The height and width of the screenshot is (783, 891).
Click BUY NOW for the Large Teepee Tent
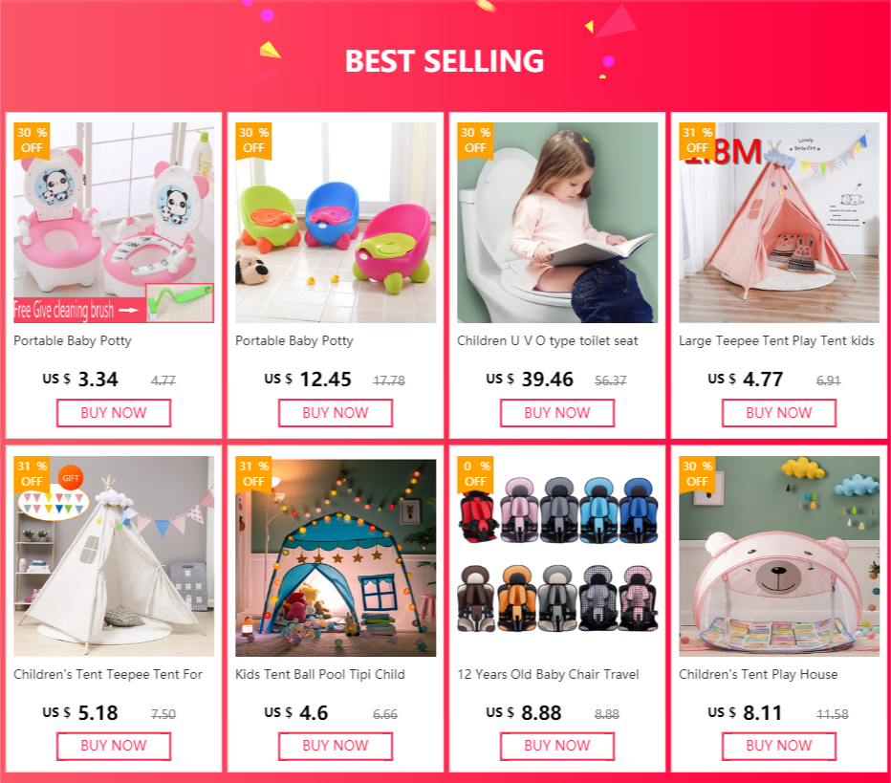[x=778, y=413]
